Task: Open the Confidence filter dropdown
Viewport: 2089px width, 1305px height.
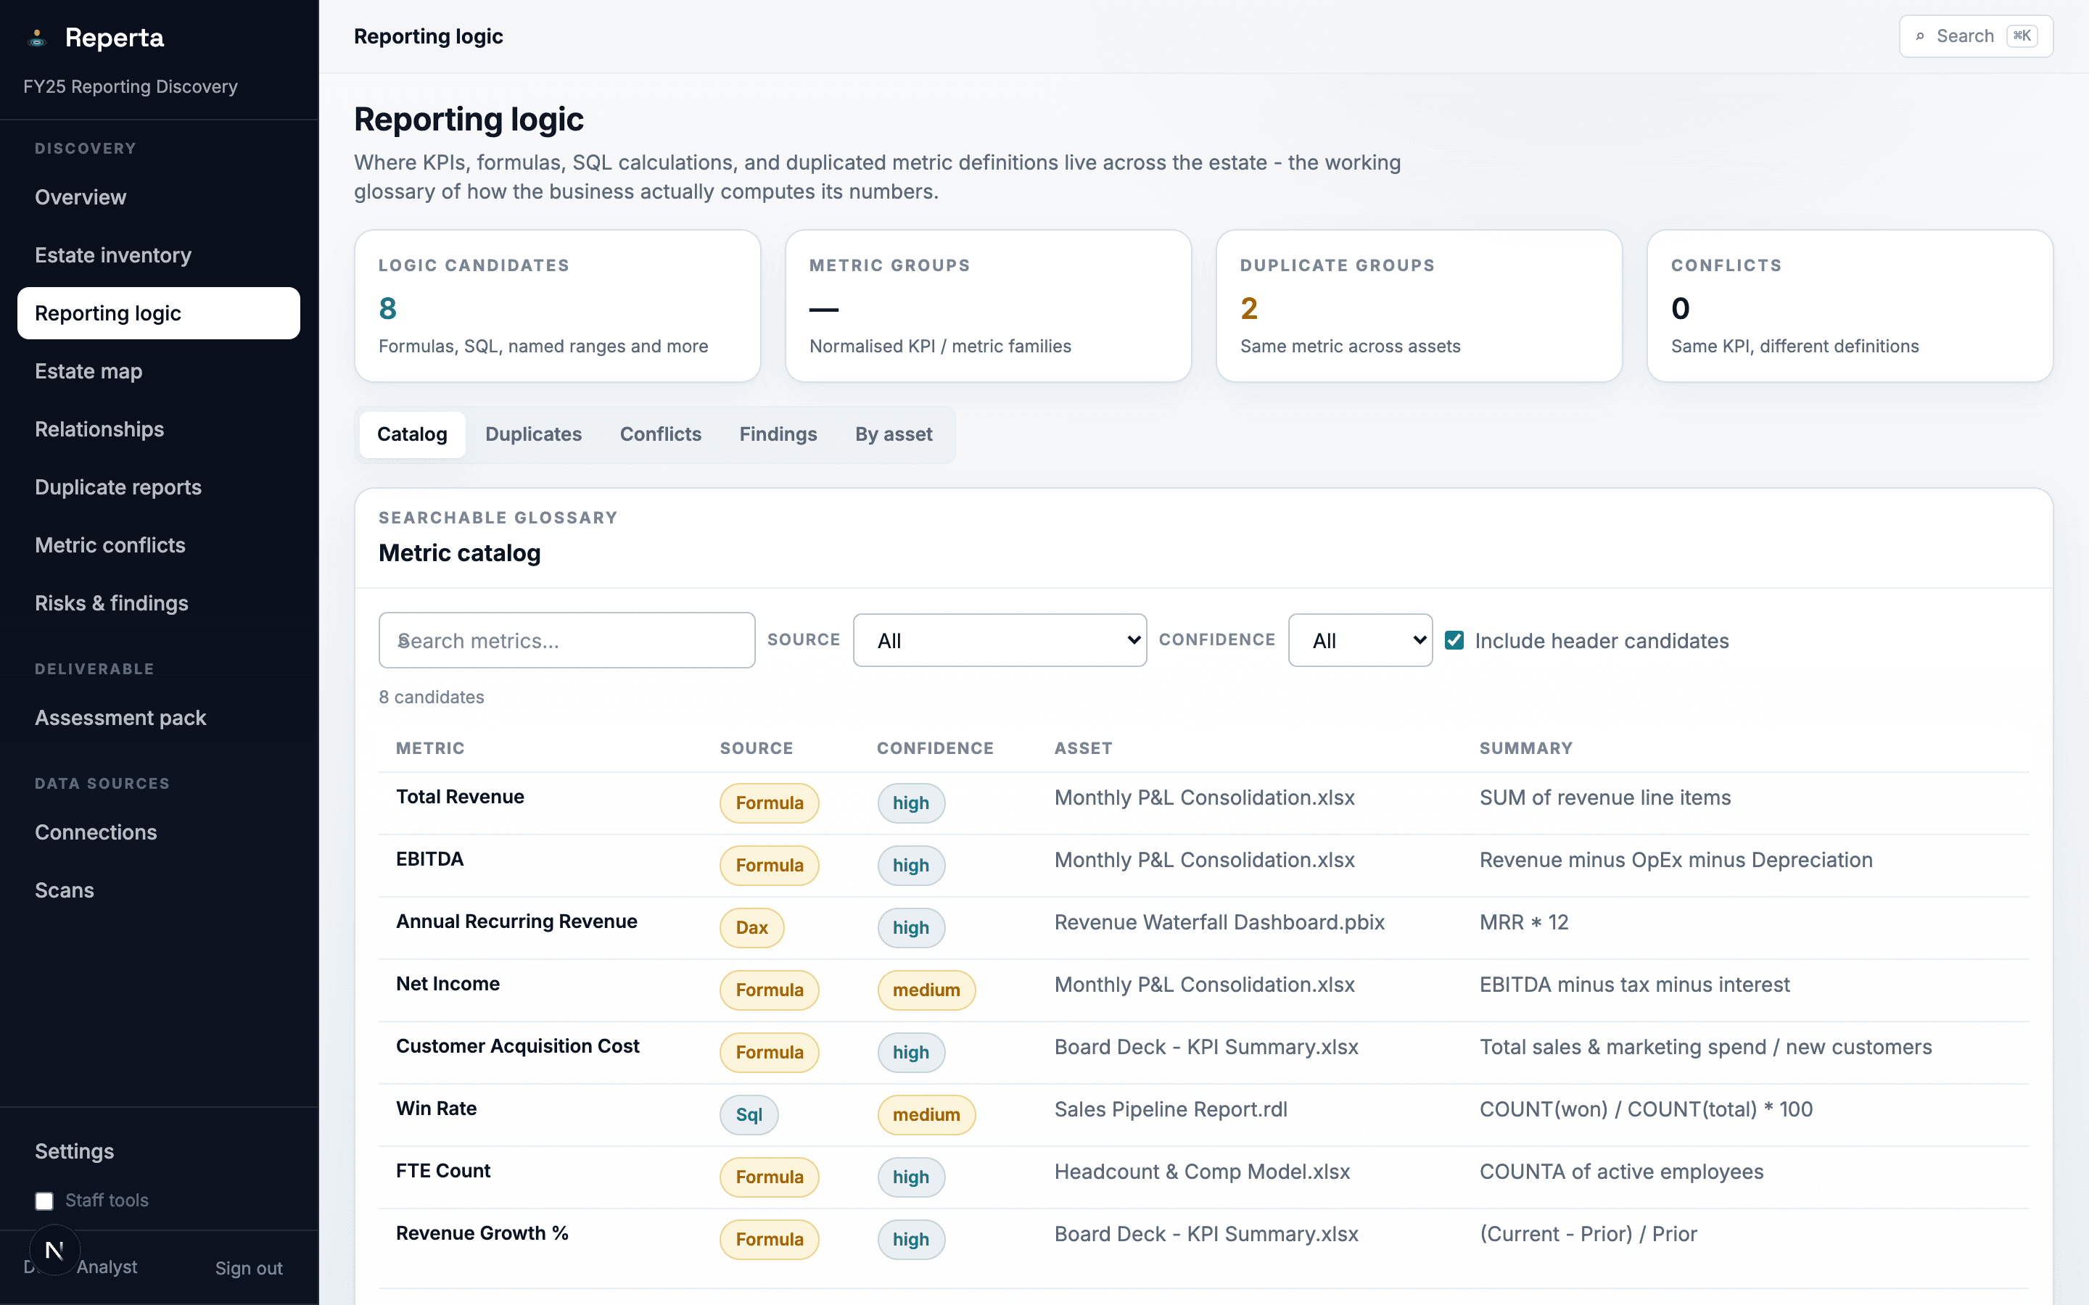Action: point(1359,640)
